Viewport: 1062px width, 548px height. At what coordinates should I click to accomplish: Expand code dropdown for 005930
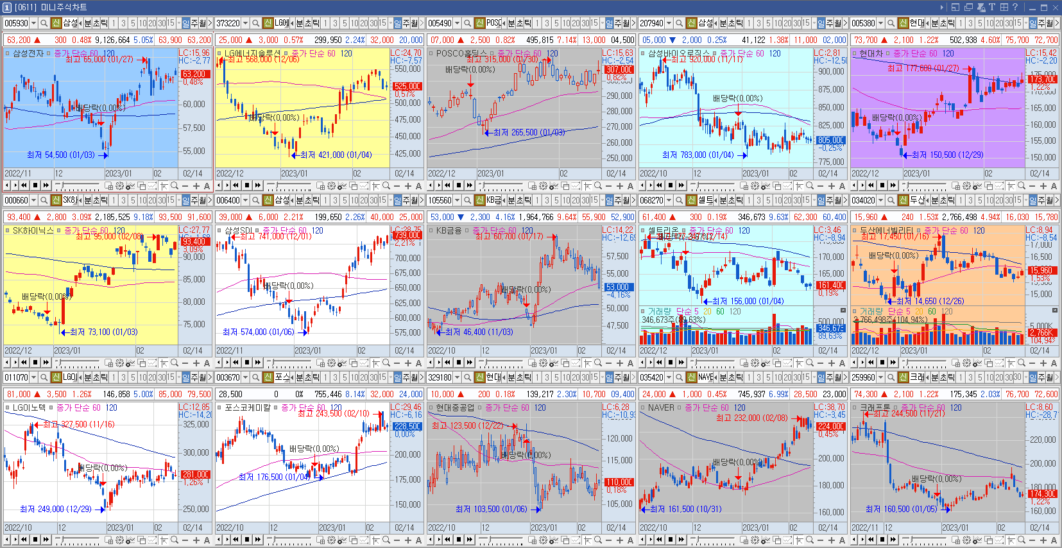[34, 22]
